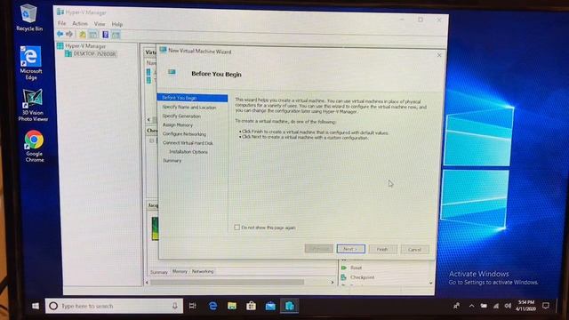569x320 pixels.
Task: Click the 'Type here to search' box
Action: pyautogui.click(x=115, y=306)
